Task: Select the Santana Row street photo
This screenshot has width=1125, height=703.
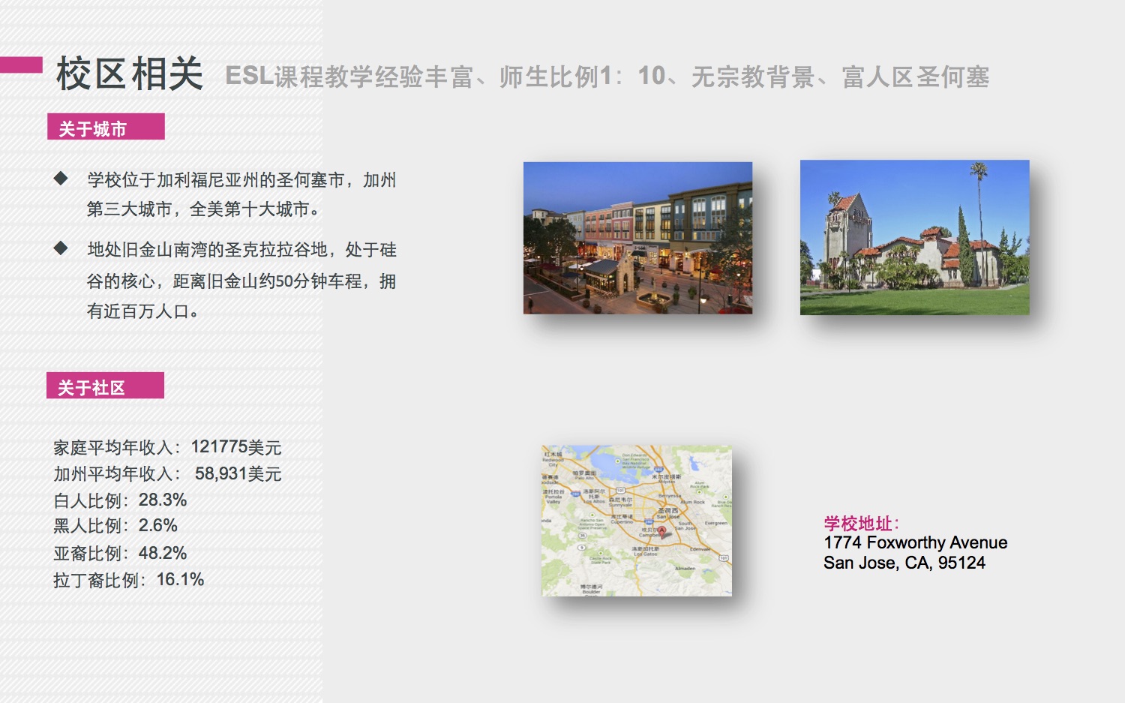Action: (637, 238)
